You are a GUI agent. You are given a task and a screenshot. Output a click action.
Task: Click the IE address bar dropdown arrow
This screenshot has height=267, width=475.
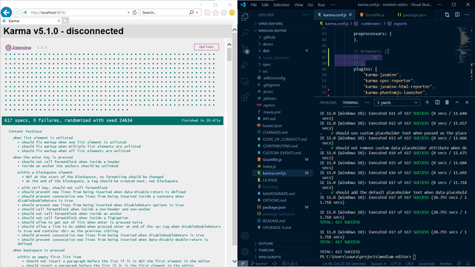[x=128, y=13]
